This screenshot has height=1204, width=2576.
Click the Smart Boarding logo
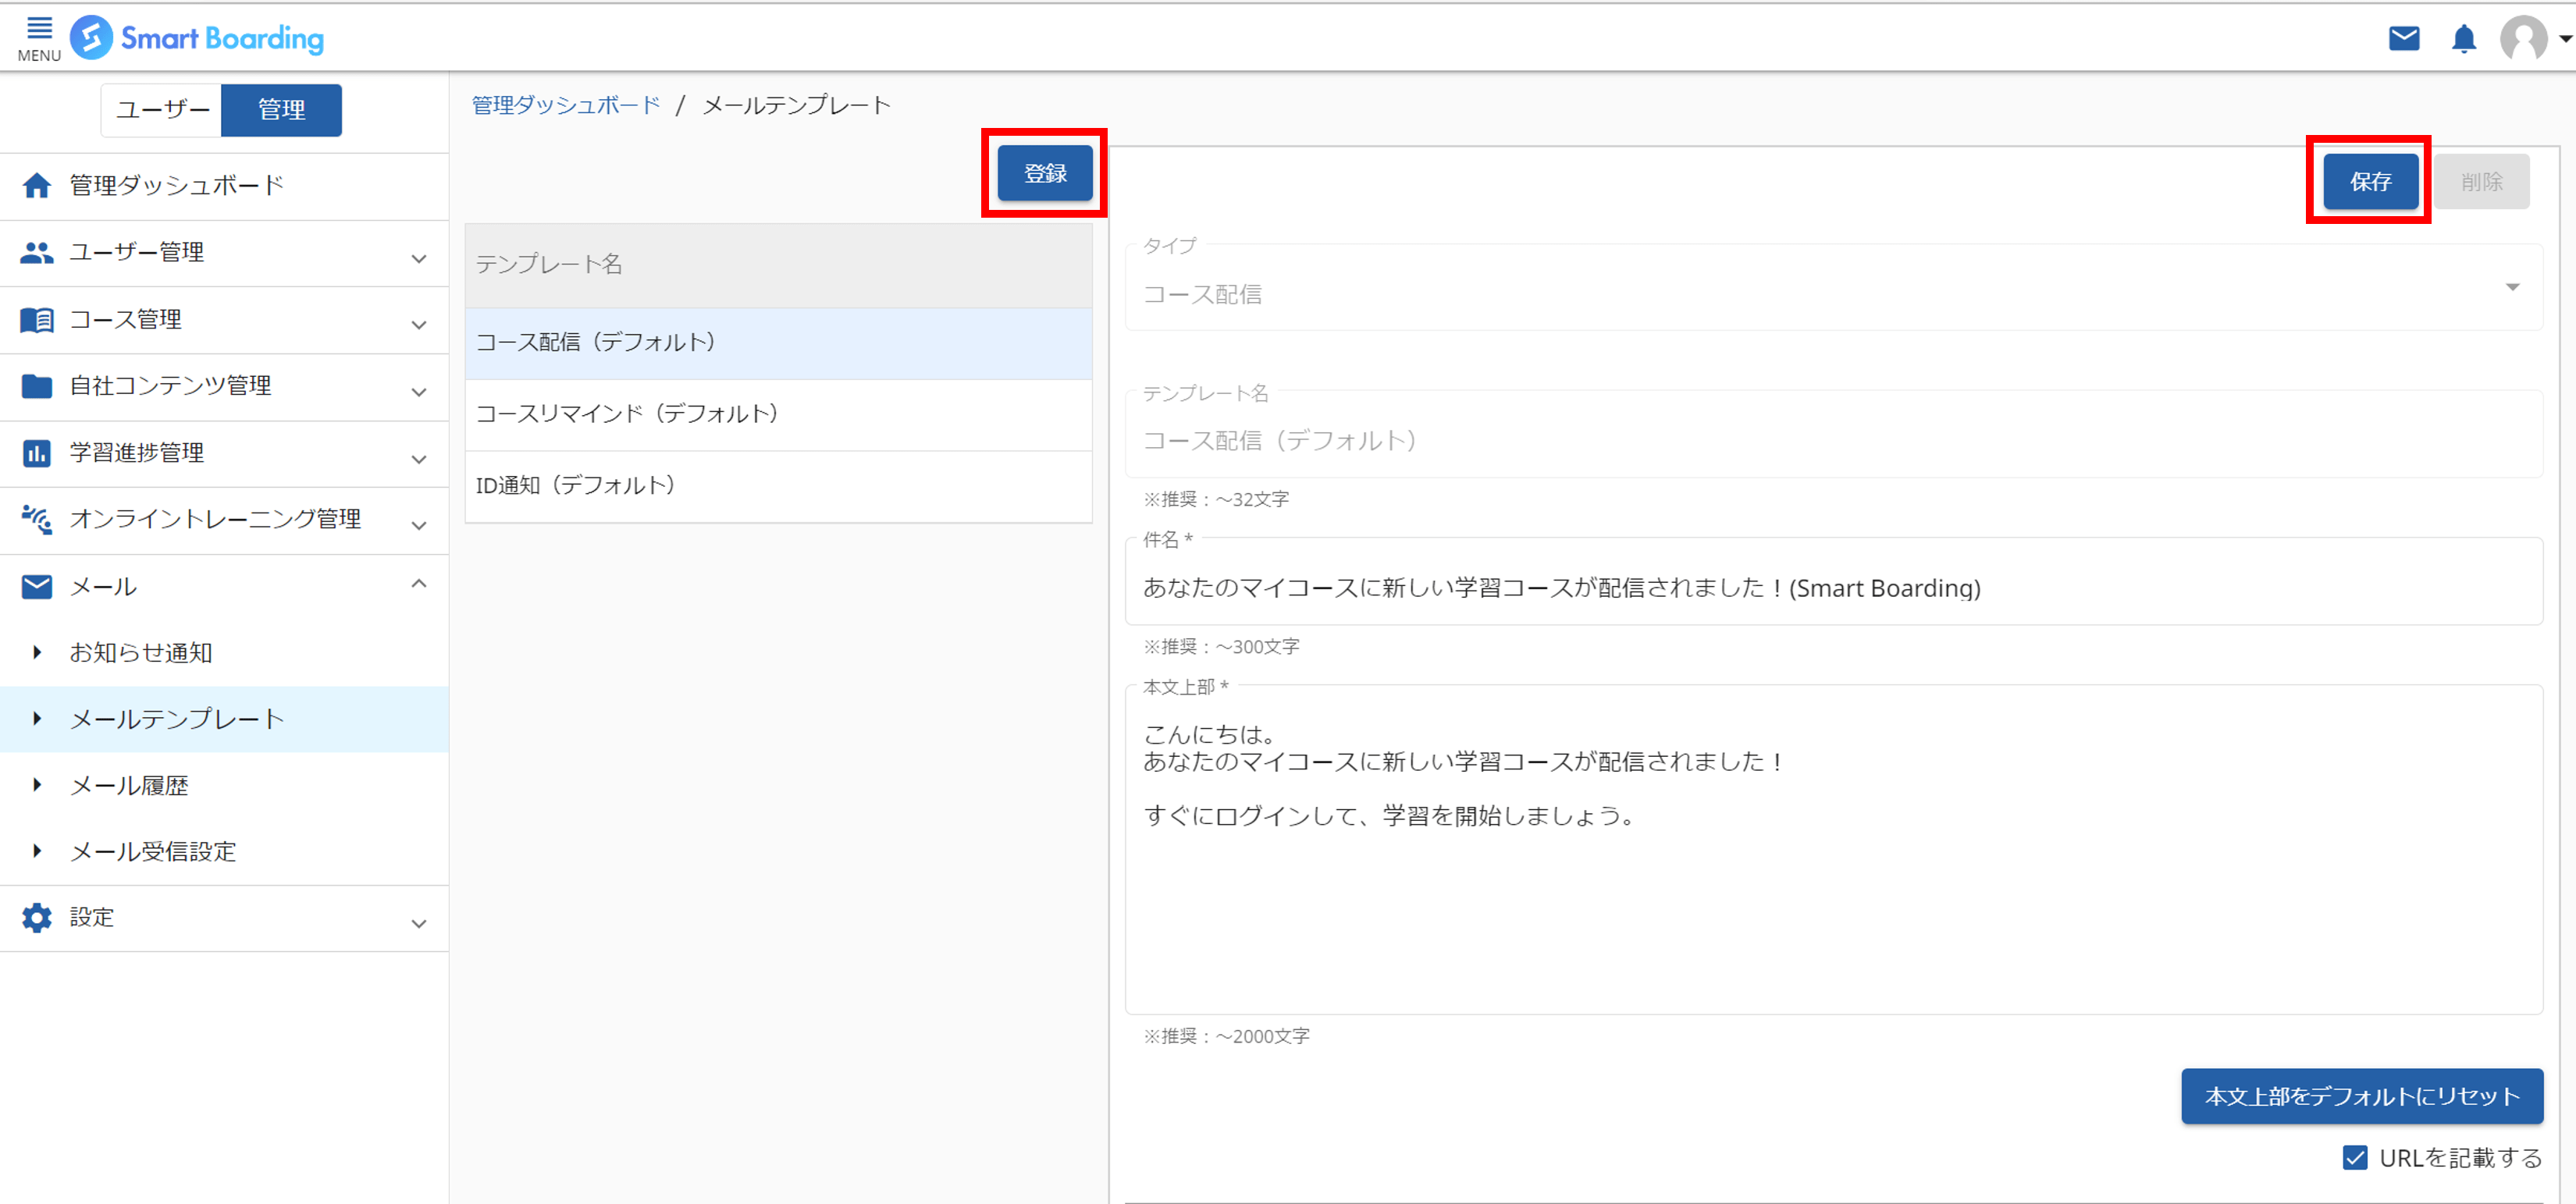point(197,38)
